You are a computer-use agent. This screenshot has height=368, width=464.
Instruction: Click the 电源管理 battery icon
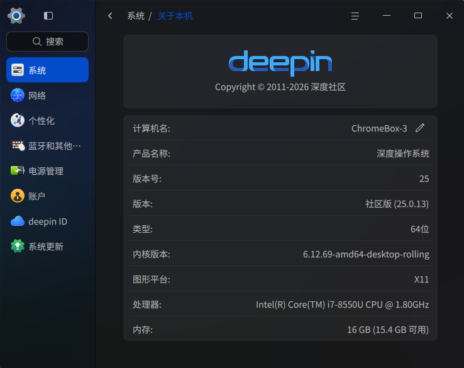(18, 171)
